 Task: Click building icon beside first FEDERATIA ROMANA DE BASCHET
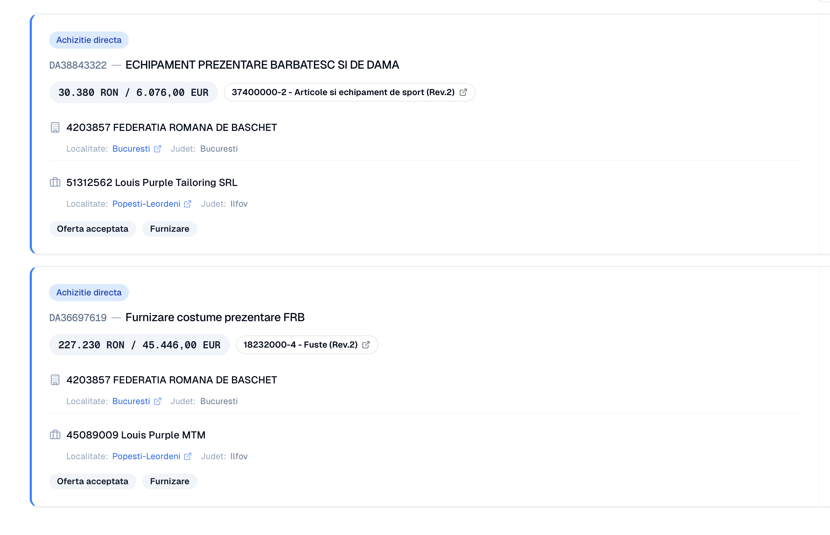(55, 127)
